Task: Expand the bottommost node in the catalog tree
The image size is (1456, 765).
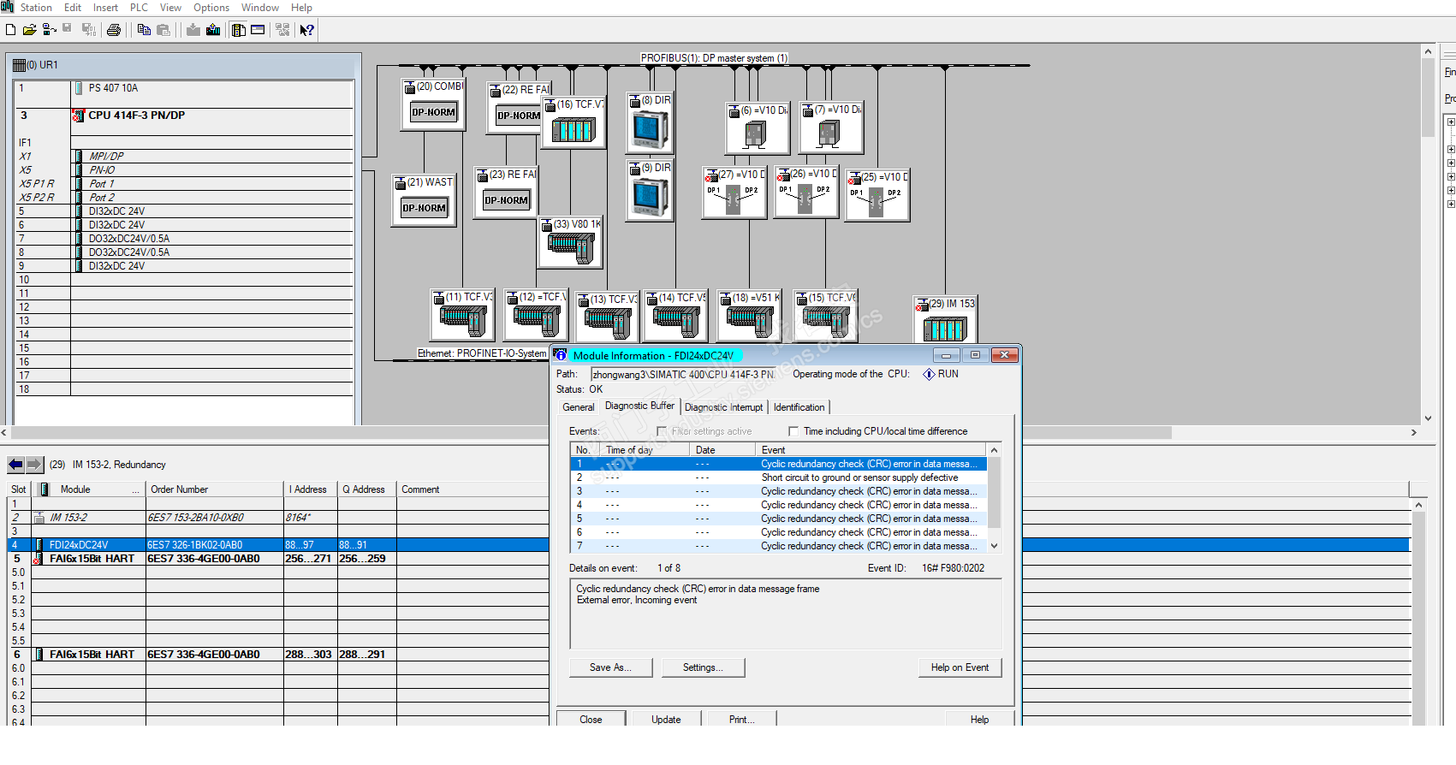Action: (1450, 205)
